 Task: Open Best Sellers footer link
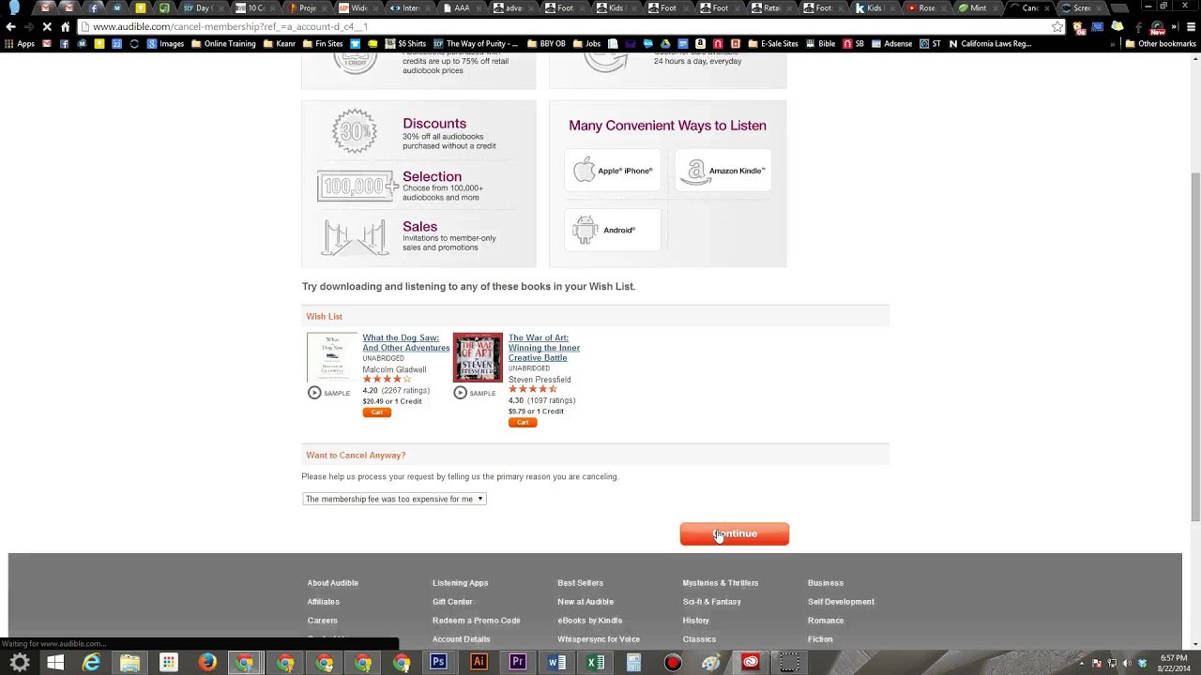(x=581, y=583)
